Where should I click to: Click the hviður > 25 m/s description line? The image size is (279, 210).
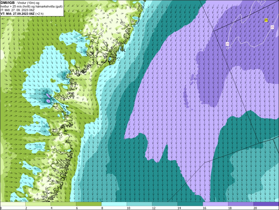coord(32,7)
